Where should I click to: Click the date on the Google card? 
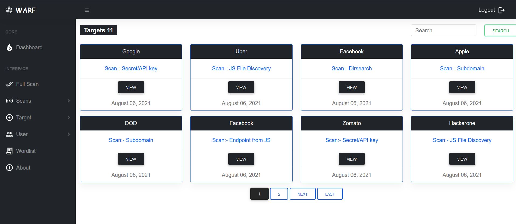pyautogui.click(x=131, y=103)
